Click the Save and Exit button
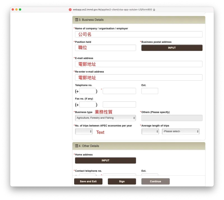The width and height of the screenshot is (224, 200). coord(88,181)
